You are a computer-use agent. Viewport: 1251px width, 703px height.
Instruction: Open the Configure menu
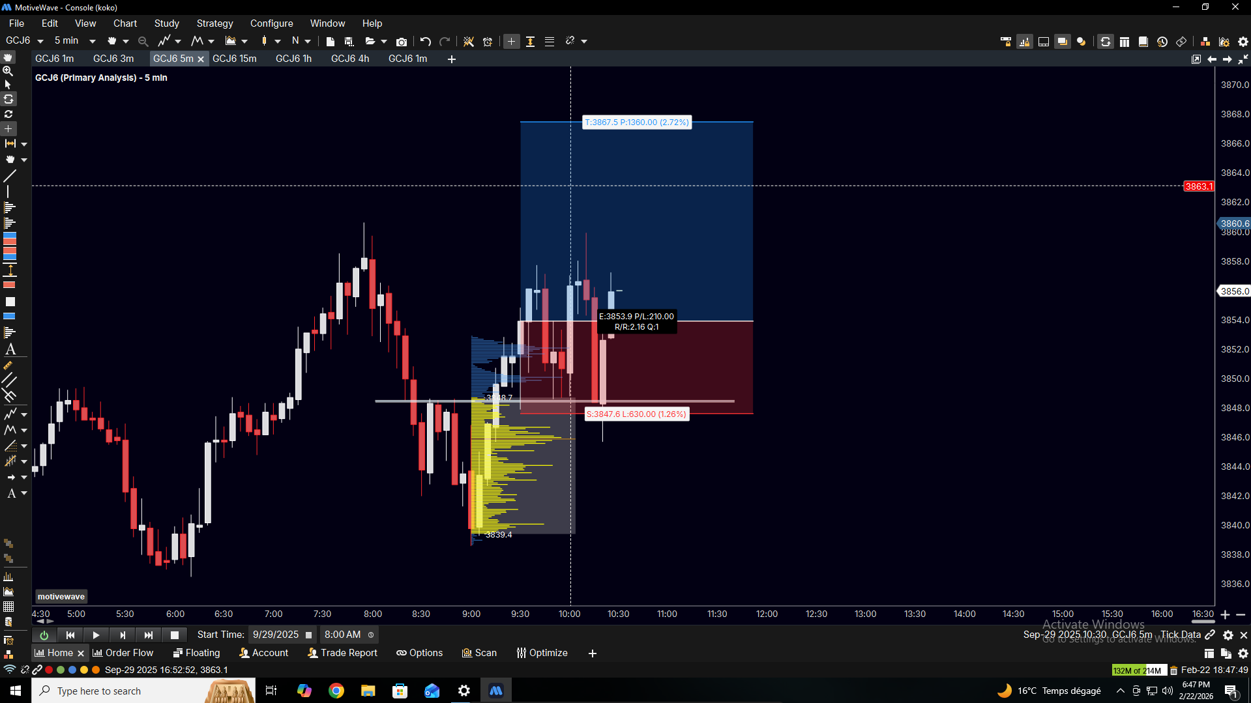coord(271,23)
